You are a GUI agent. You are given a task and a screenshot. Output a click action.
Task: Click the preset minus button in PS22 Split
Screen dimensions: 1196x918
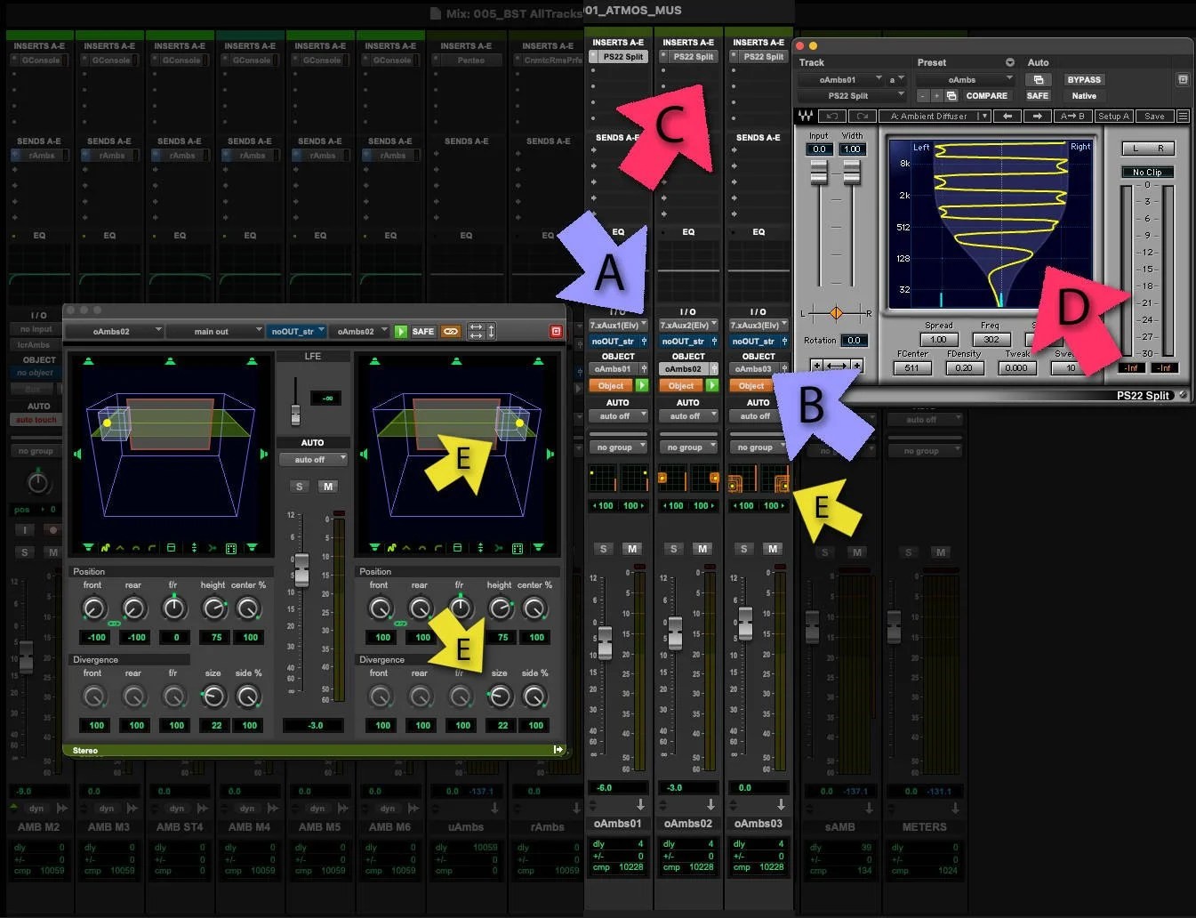click(x=922, y=95)
